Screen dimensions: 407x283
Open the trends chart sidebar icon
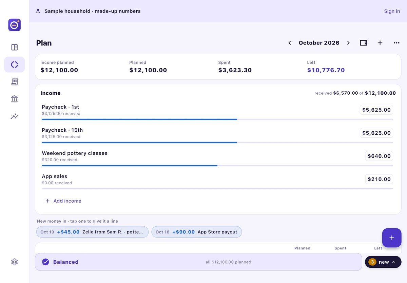click(15, 116)
